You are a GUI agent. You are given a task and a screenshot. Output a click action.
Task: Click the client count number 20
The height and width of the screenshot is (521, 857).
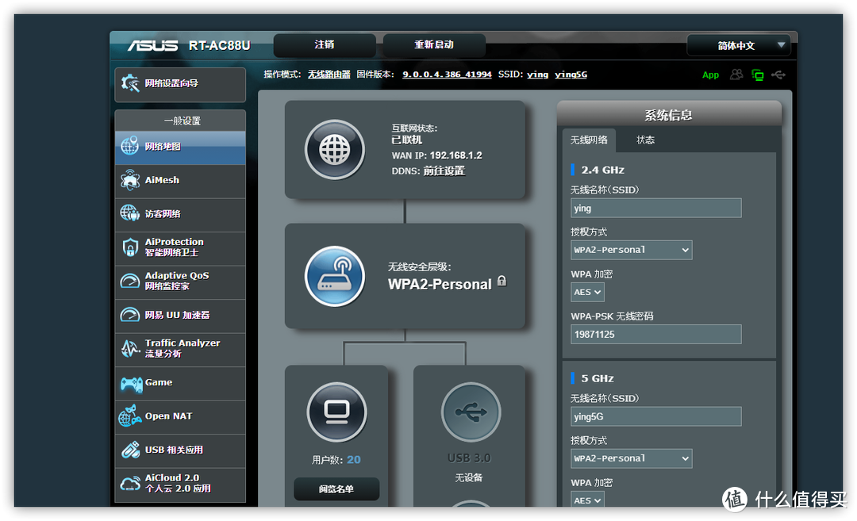(354, 460)
